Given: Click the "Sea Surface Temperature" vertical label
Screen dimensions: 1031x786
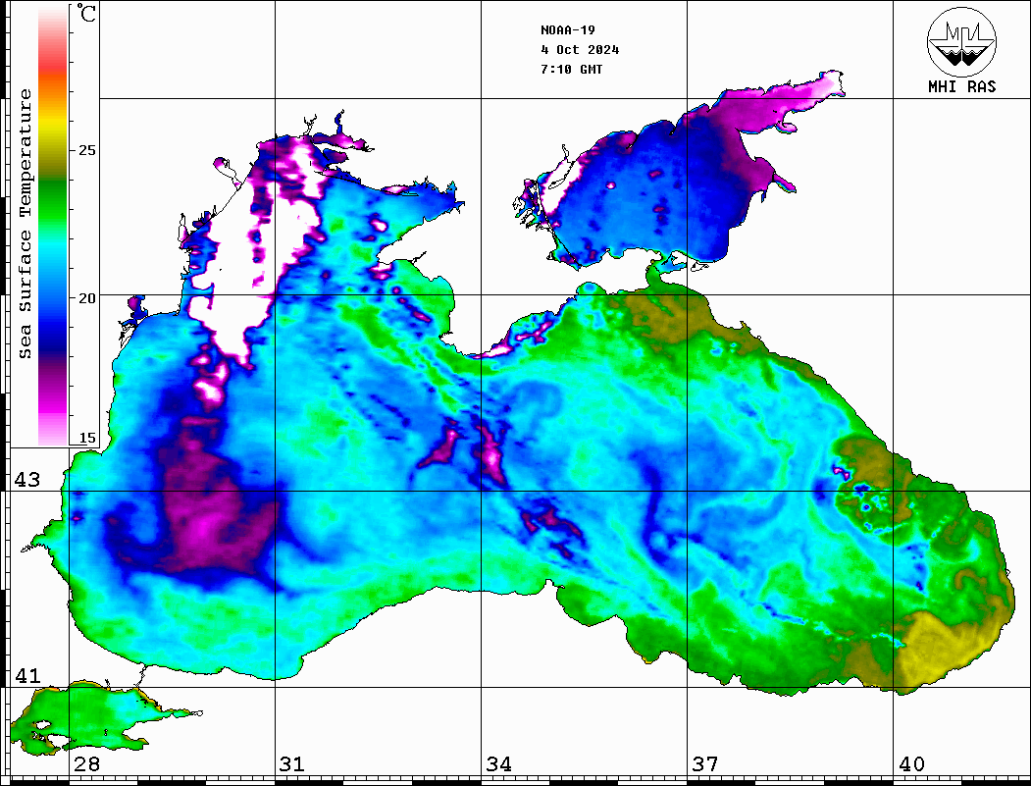Looking at the screenshot, I should coord(25,224).
